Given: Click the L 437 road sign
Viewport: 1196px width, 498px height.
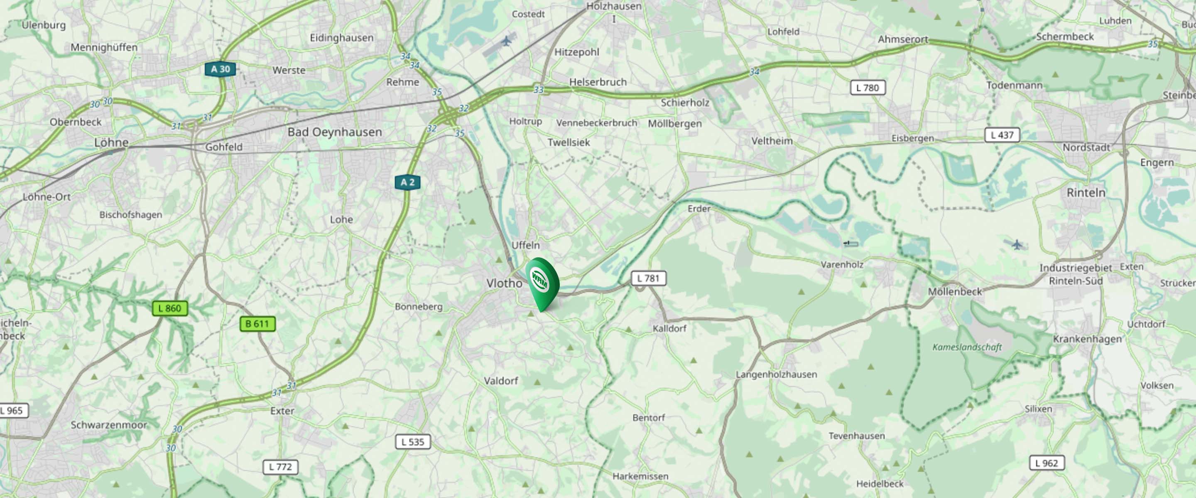Looking at the screenshot, I should click(1002, 134).
